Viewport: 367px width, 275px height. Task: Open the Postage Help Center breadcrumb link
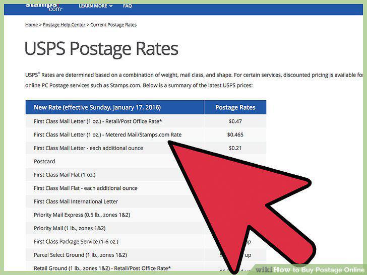pyautogui.click(x=64, y=25)
